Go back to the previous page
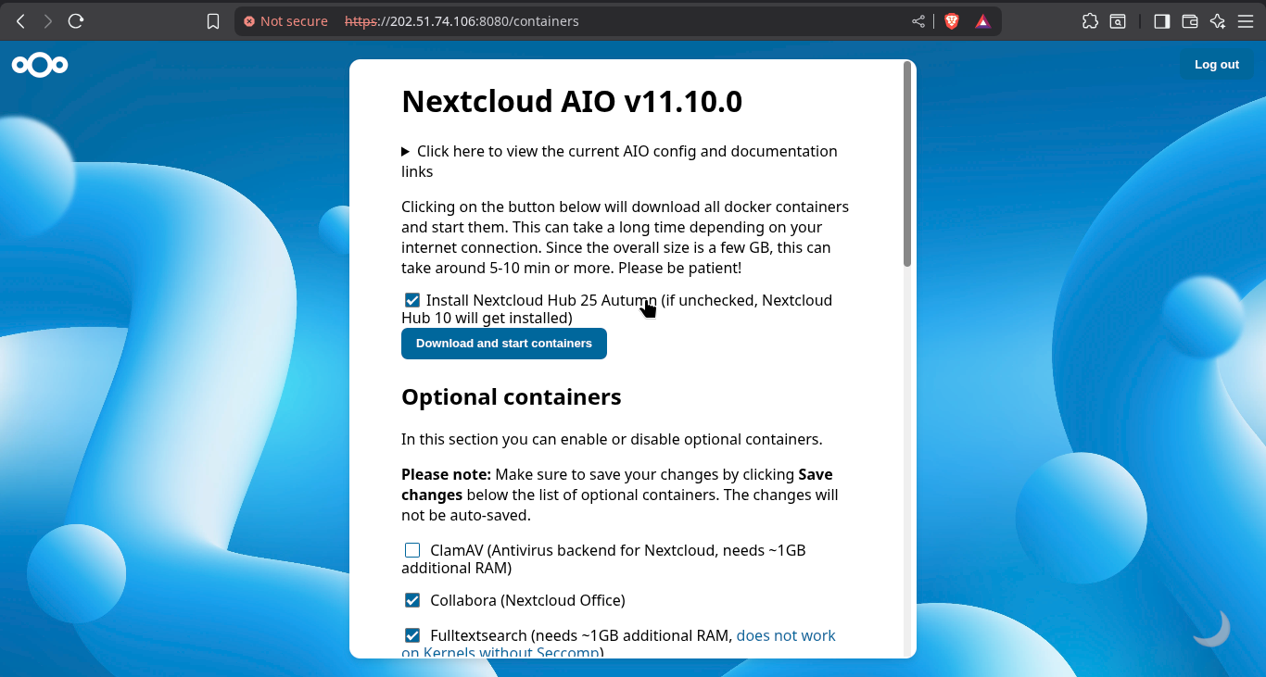This screenshot has width=1266, height=677. click(20, 21)
